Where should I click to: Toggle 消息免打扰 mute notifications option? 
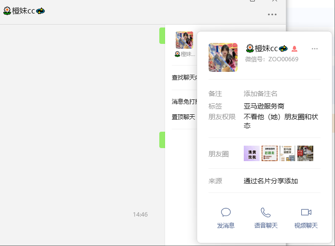(184, 101)
